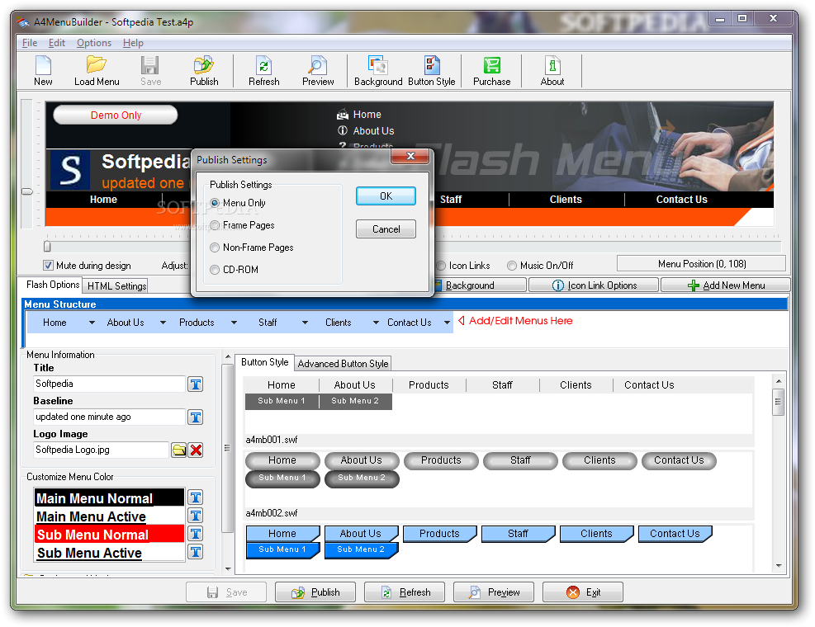Open Preview from the toolbar
The width and height of the screenshot is (815, 627).
[318, 71]
